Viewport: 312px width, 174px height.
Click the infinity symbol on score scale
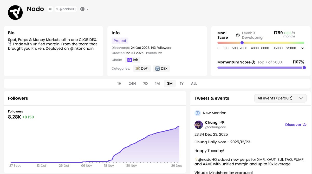pos(302,48)
